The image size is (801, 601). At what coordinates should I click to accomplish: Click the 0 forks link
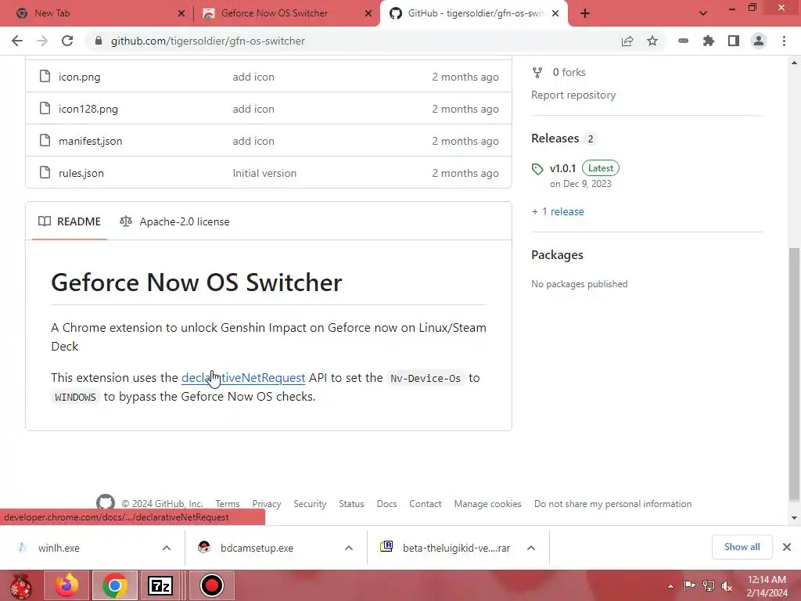coord(559,72)
